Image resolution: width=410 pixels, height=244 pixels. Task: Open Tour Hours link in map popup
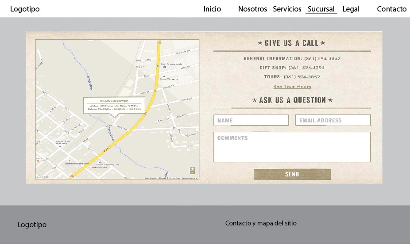(x=135, y=109)
